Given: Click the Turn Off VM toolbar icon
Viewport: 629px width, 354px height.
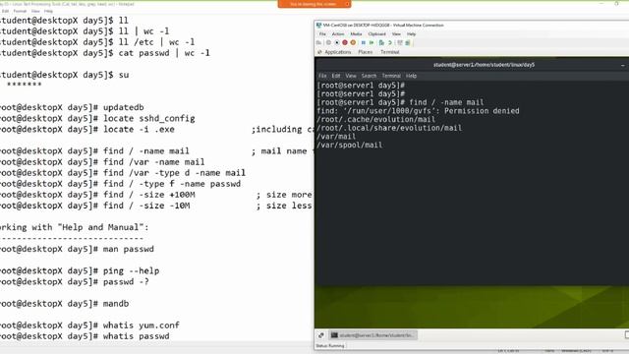Looking at the screenshot, I should pos(337,42).
